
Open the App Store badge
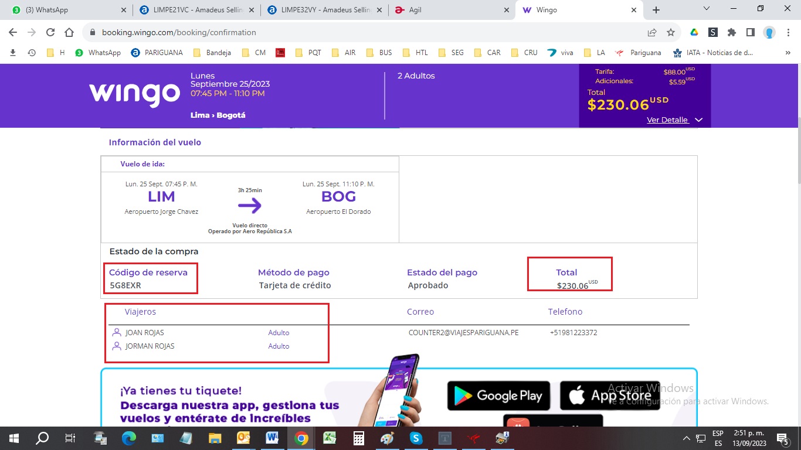point(610,396)
